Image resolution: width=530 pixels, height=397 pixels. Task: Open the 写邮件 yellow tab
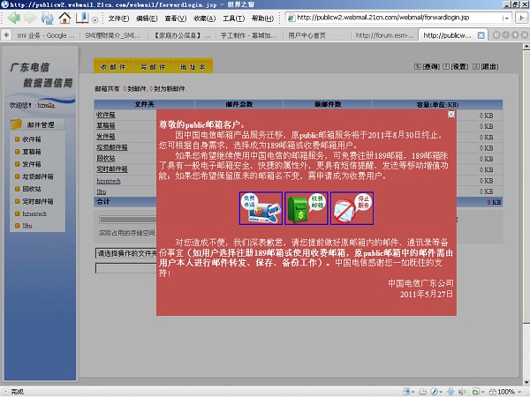(153, 66)
